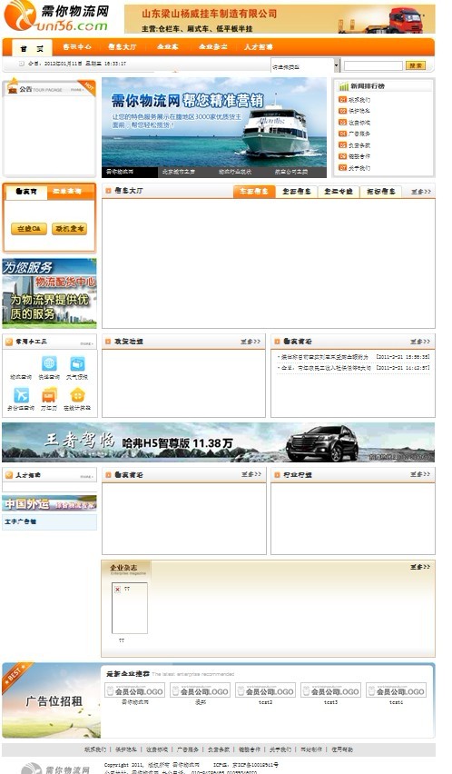Open the 企业库 navigation menu item
The width and height of the screenshot is (452, 774).
click(168, 47)
